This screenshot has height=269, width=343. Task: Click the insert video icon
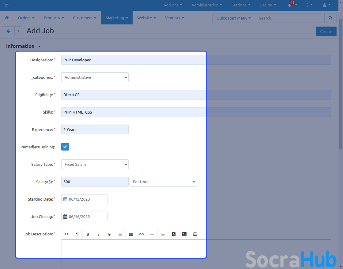point(195,234)
